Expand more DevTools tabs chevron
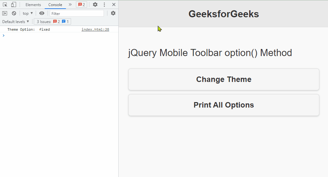 [x=70, y=4]
